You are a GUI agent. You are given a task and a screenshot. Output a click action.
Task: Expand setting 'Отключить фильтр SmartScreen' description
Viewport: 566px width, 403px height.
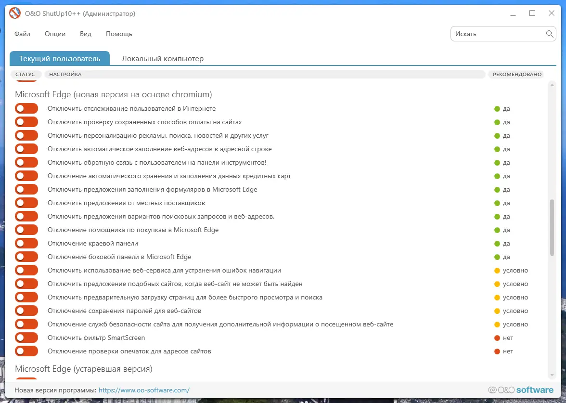[x=96, y=338]
